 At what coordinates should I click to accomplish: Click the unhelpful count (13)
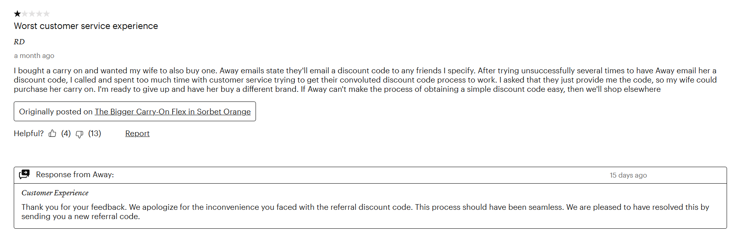(95, 133)
